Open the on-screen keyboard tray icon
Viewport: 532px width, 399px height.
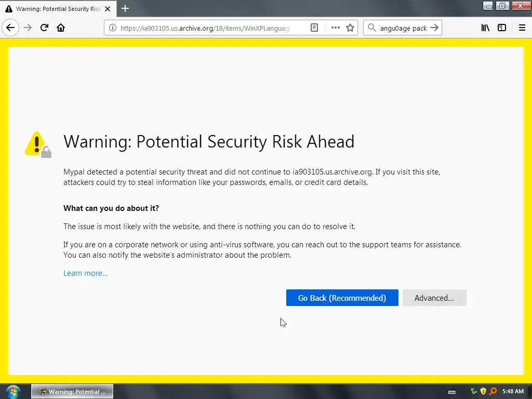tap(452, 392)
